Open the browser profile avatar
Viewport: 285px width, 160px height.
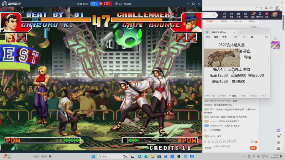pyautogui.click(x=277, y=7)
